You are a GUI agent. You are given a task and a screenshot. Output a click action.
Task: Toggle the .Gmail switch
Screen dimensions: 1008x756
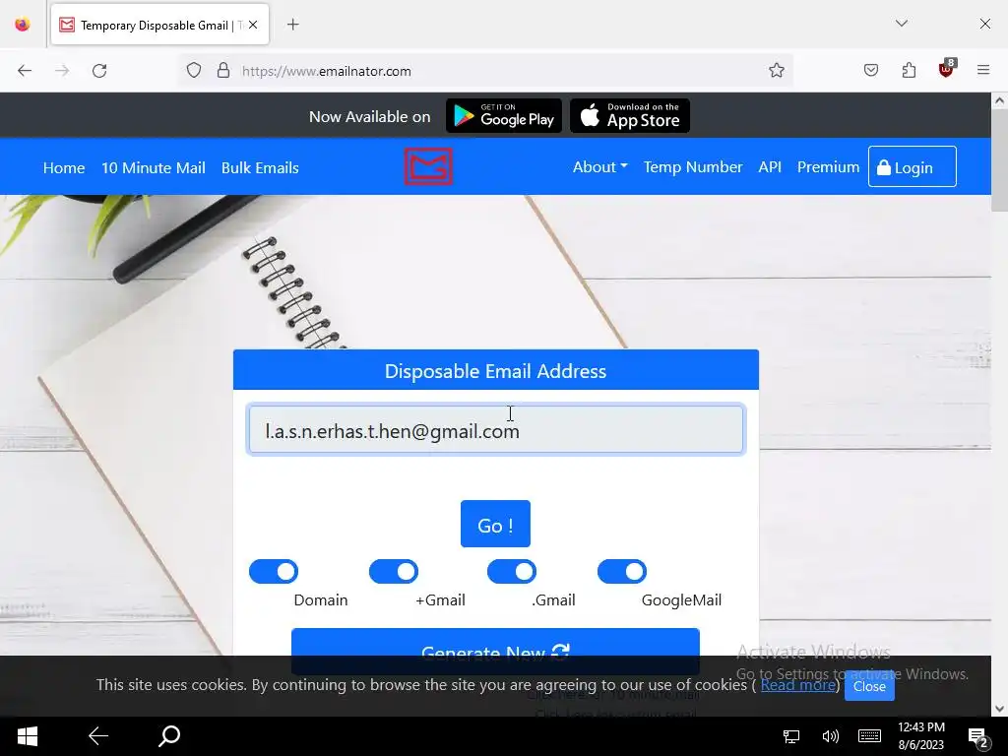512,572
